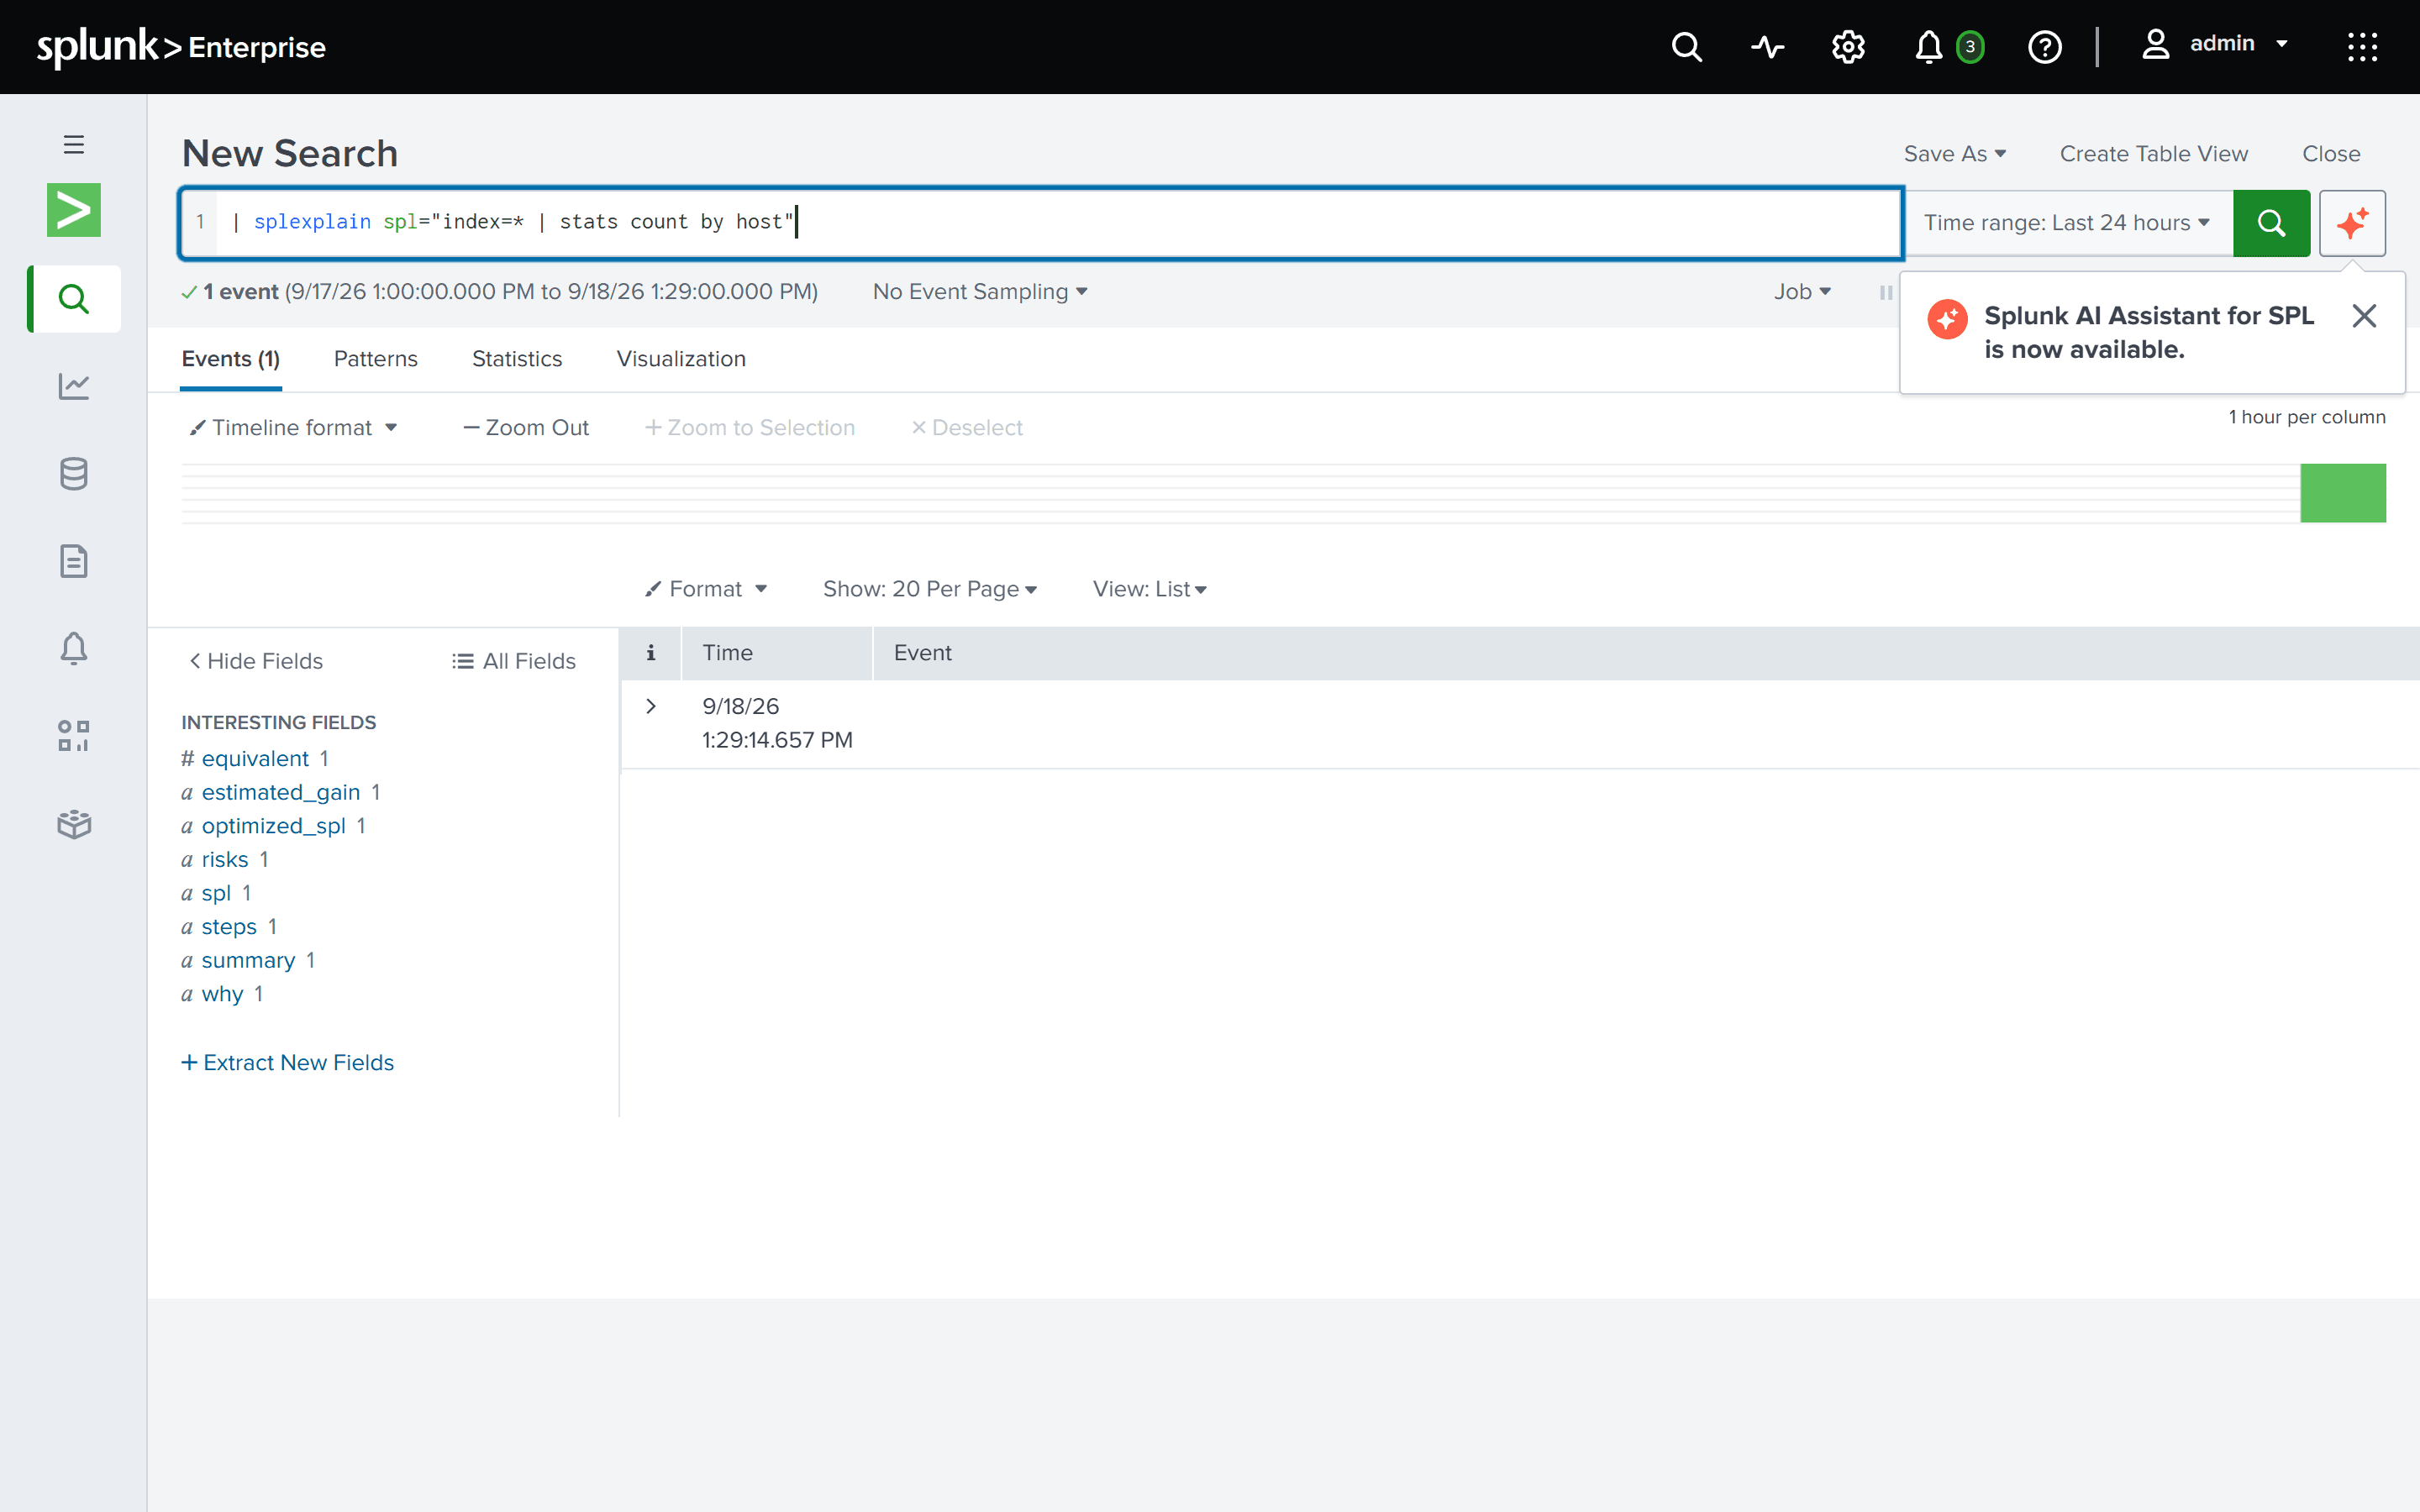2420x1512 pixels.
Task: Select the spl field
Action: [x=216, y=893]
